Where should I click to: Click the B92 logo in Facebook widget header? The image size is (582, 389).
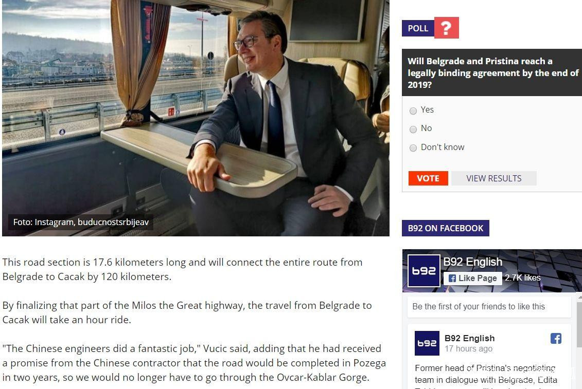tap(424, 271)
